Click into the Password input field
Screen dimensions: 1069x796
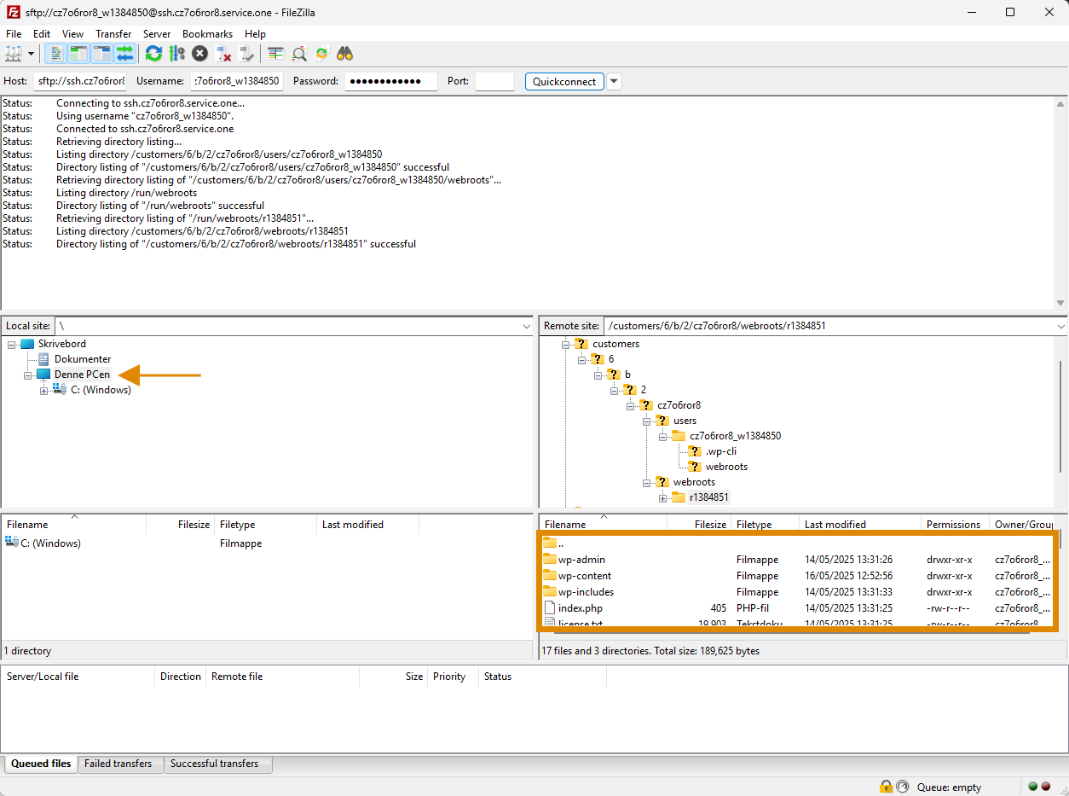(x=391, y=81)
